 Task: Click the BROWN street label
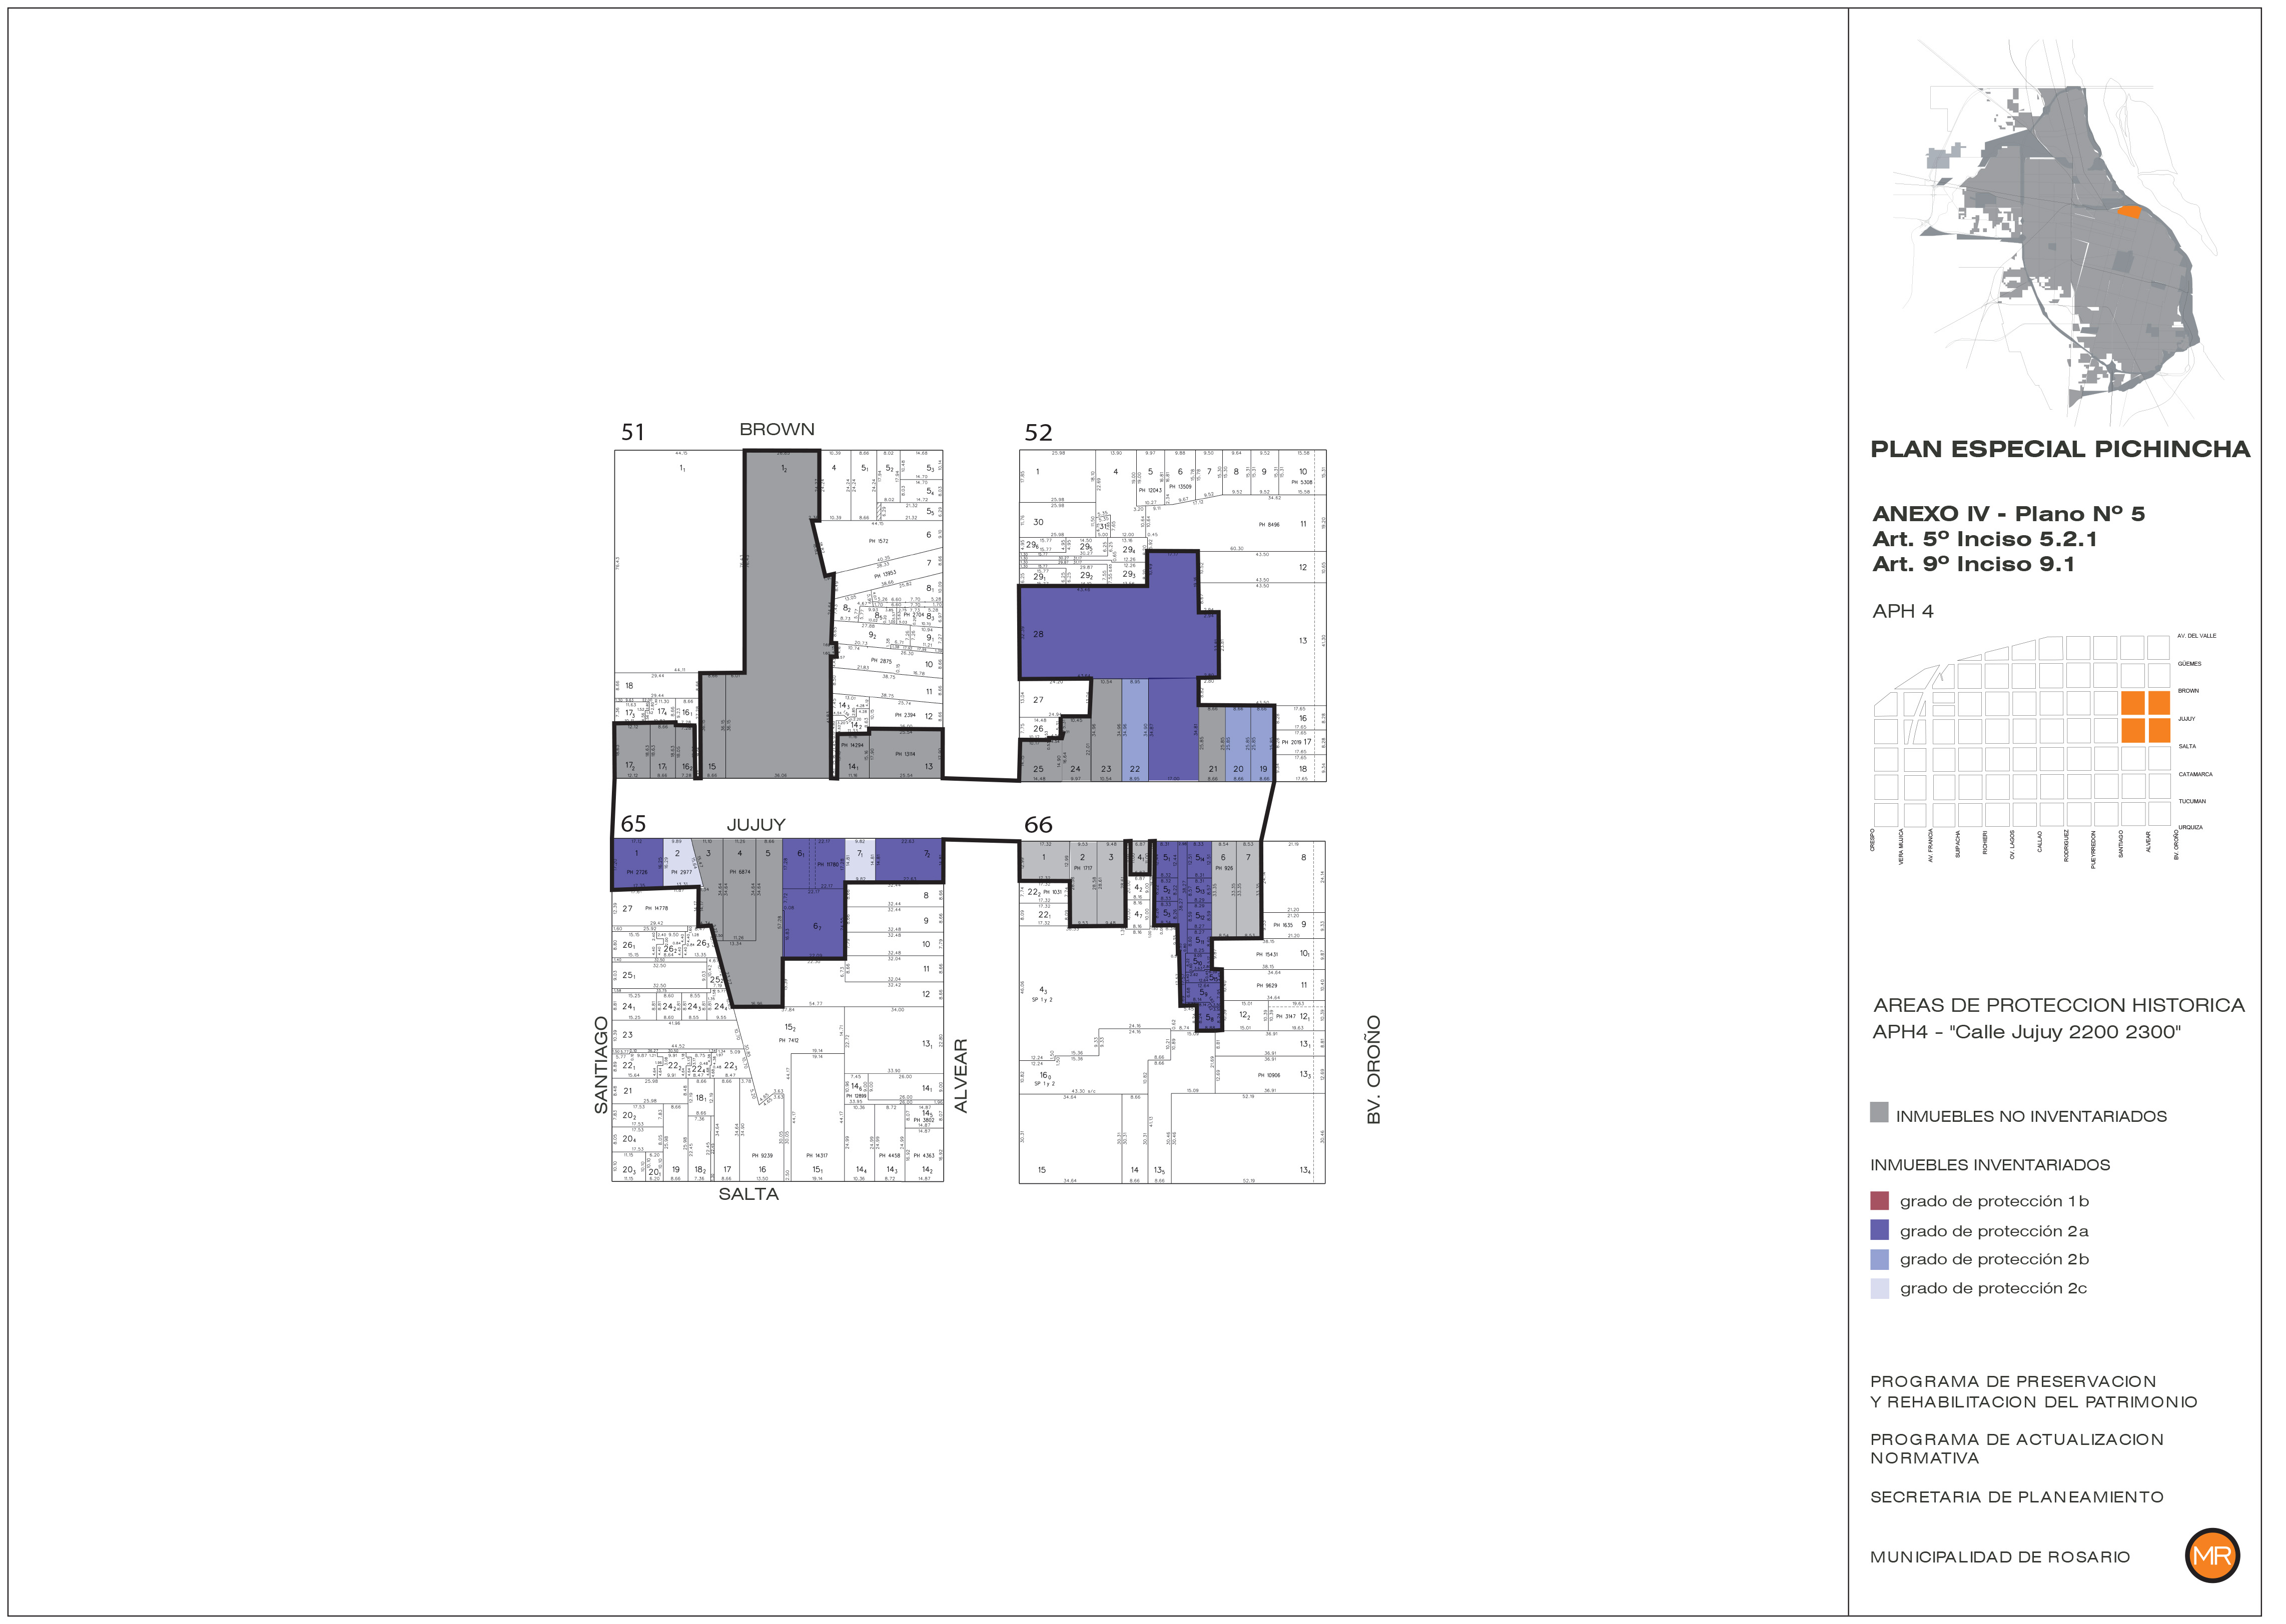[x=777, y=429]
